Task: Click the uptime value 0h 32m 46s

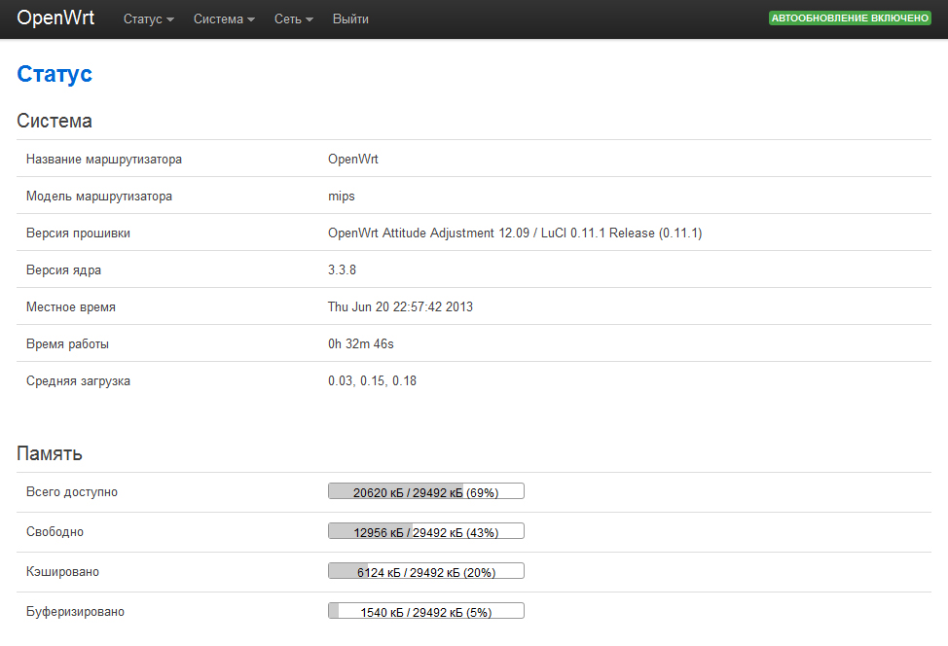Action: tap(360, 344)
